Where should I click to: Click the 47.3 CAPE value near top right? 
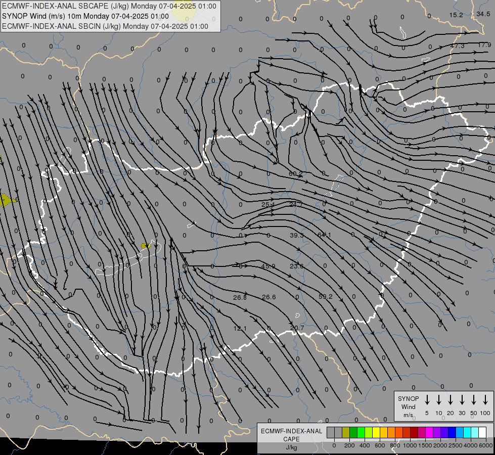[x=457, y=46]
